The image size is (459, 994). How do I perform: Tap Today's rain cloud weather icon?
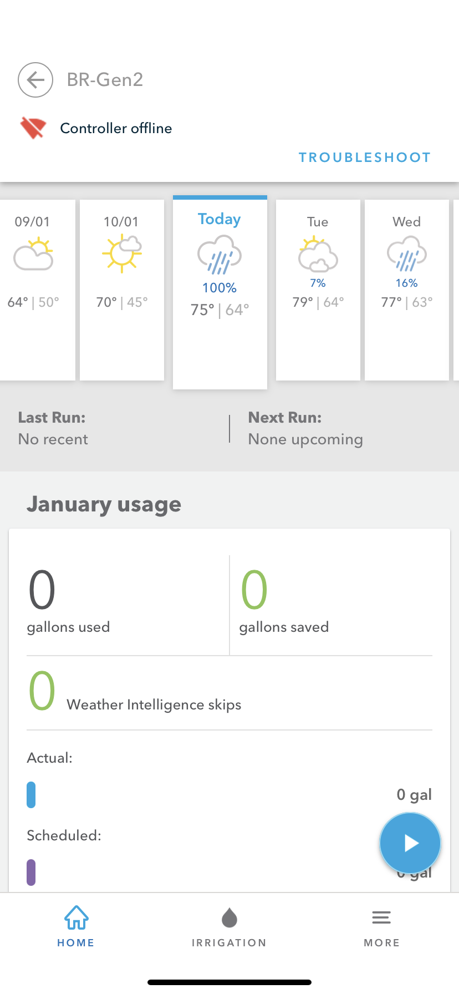tap(220, 255)
